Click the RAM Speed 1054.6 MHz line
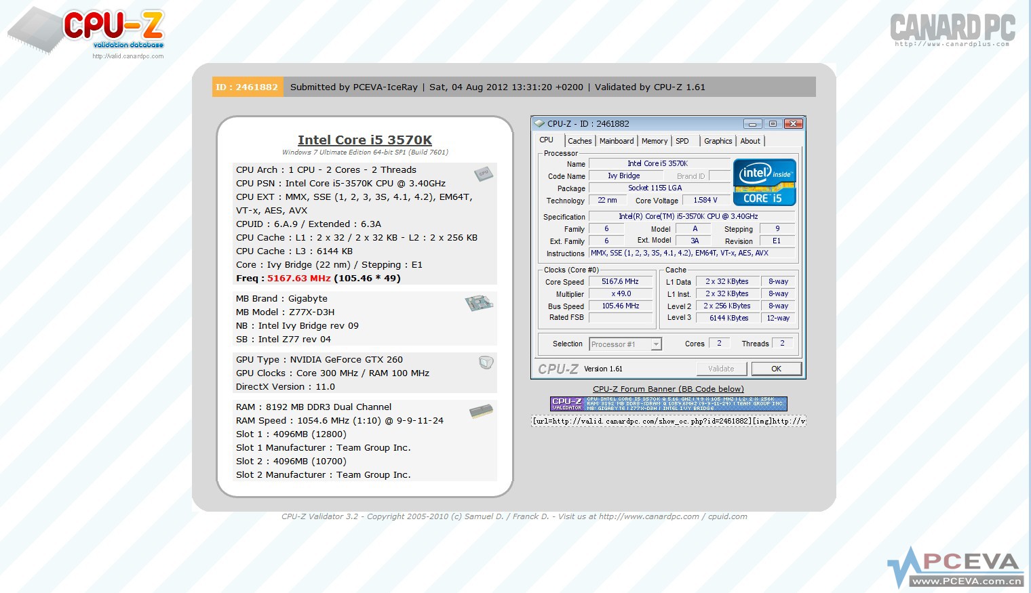 click(x=339, y=420)
